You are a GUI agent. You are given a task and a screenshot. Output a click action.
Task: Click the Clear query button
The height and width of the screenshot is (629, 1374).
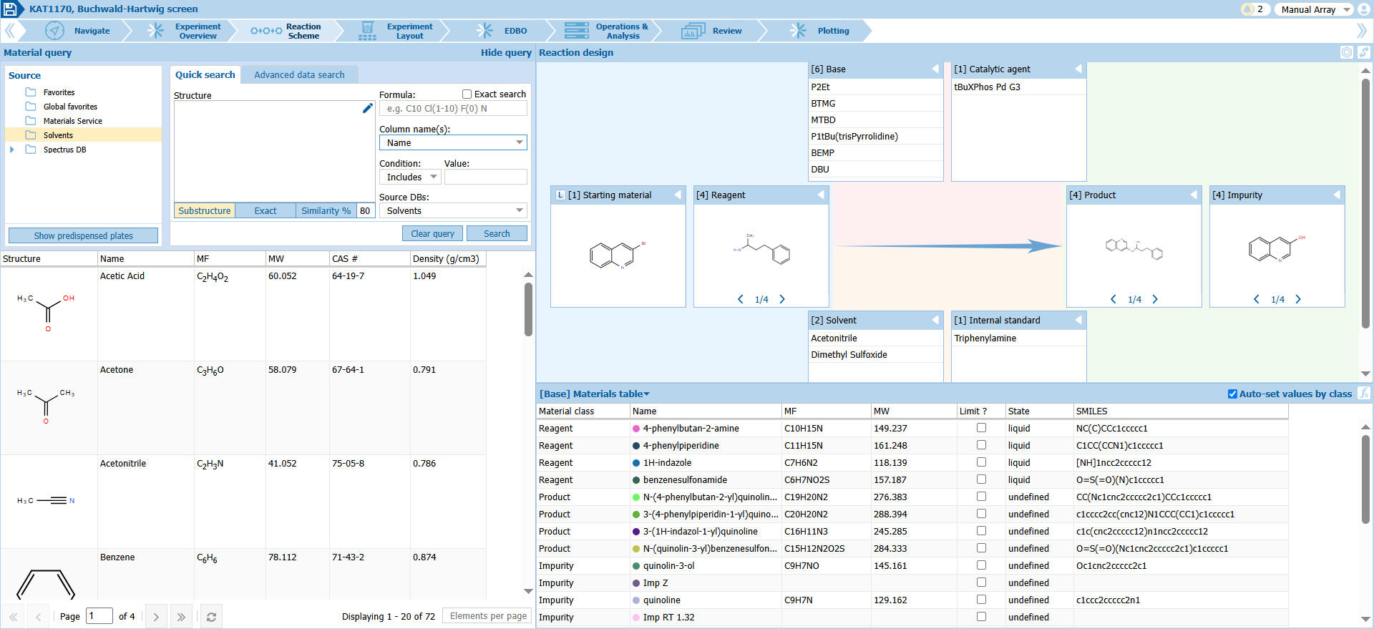pyautogui.click(x=432, y=234)
